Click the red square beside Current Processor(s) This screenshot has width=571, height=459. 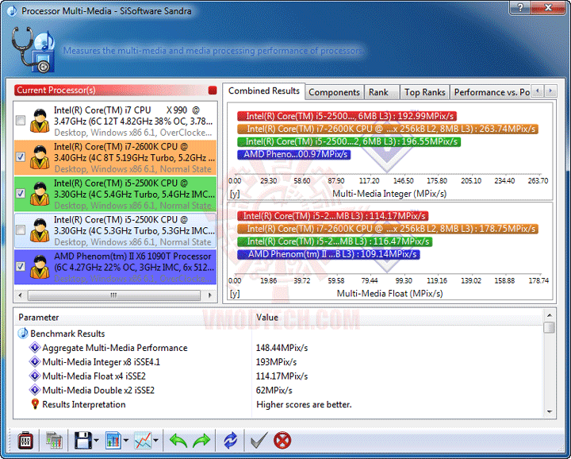pyautogui.click(x=213, y=91)
